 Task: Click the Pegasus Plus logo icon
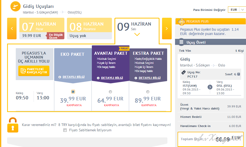(182, 22)
